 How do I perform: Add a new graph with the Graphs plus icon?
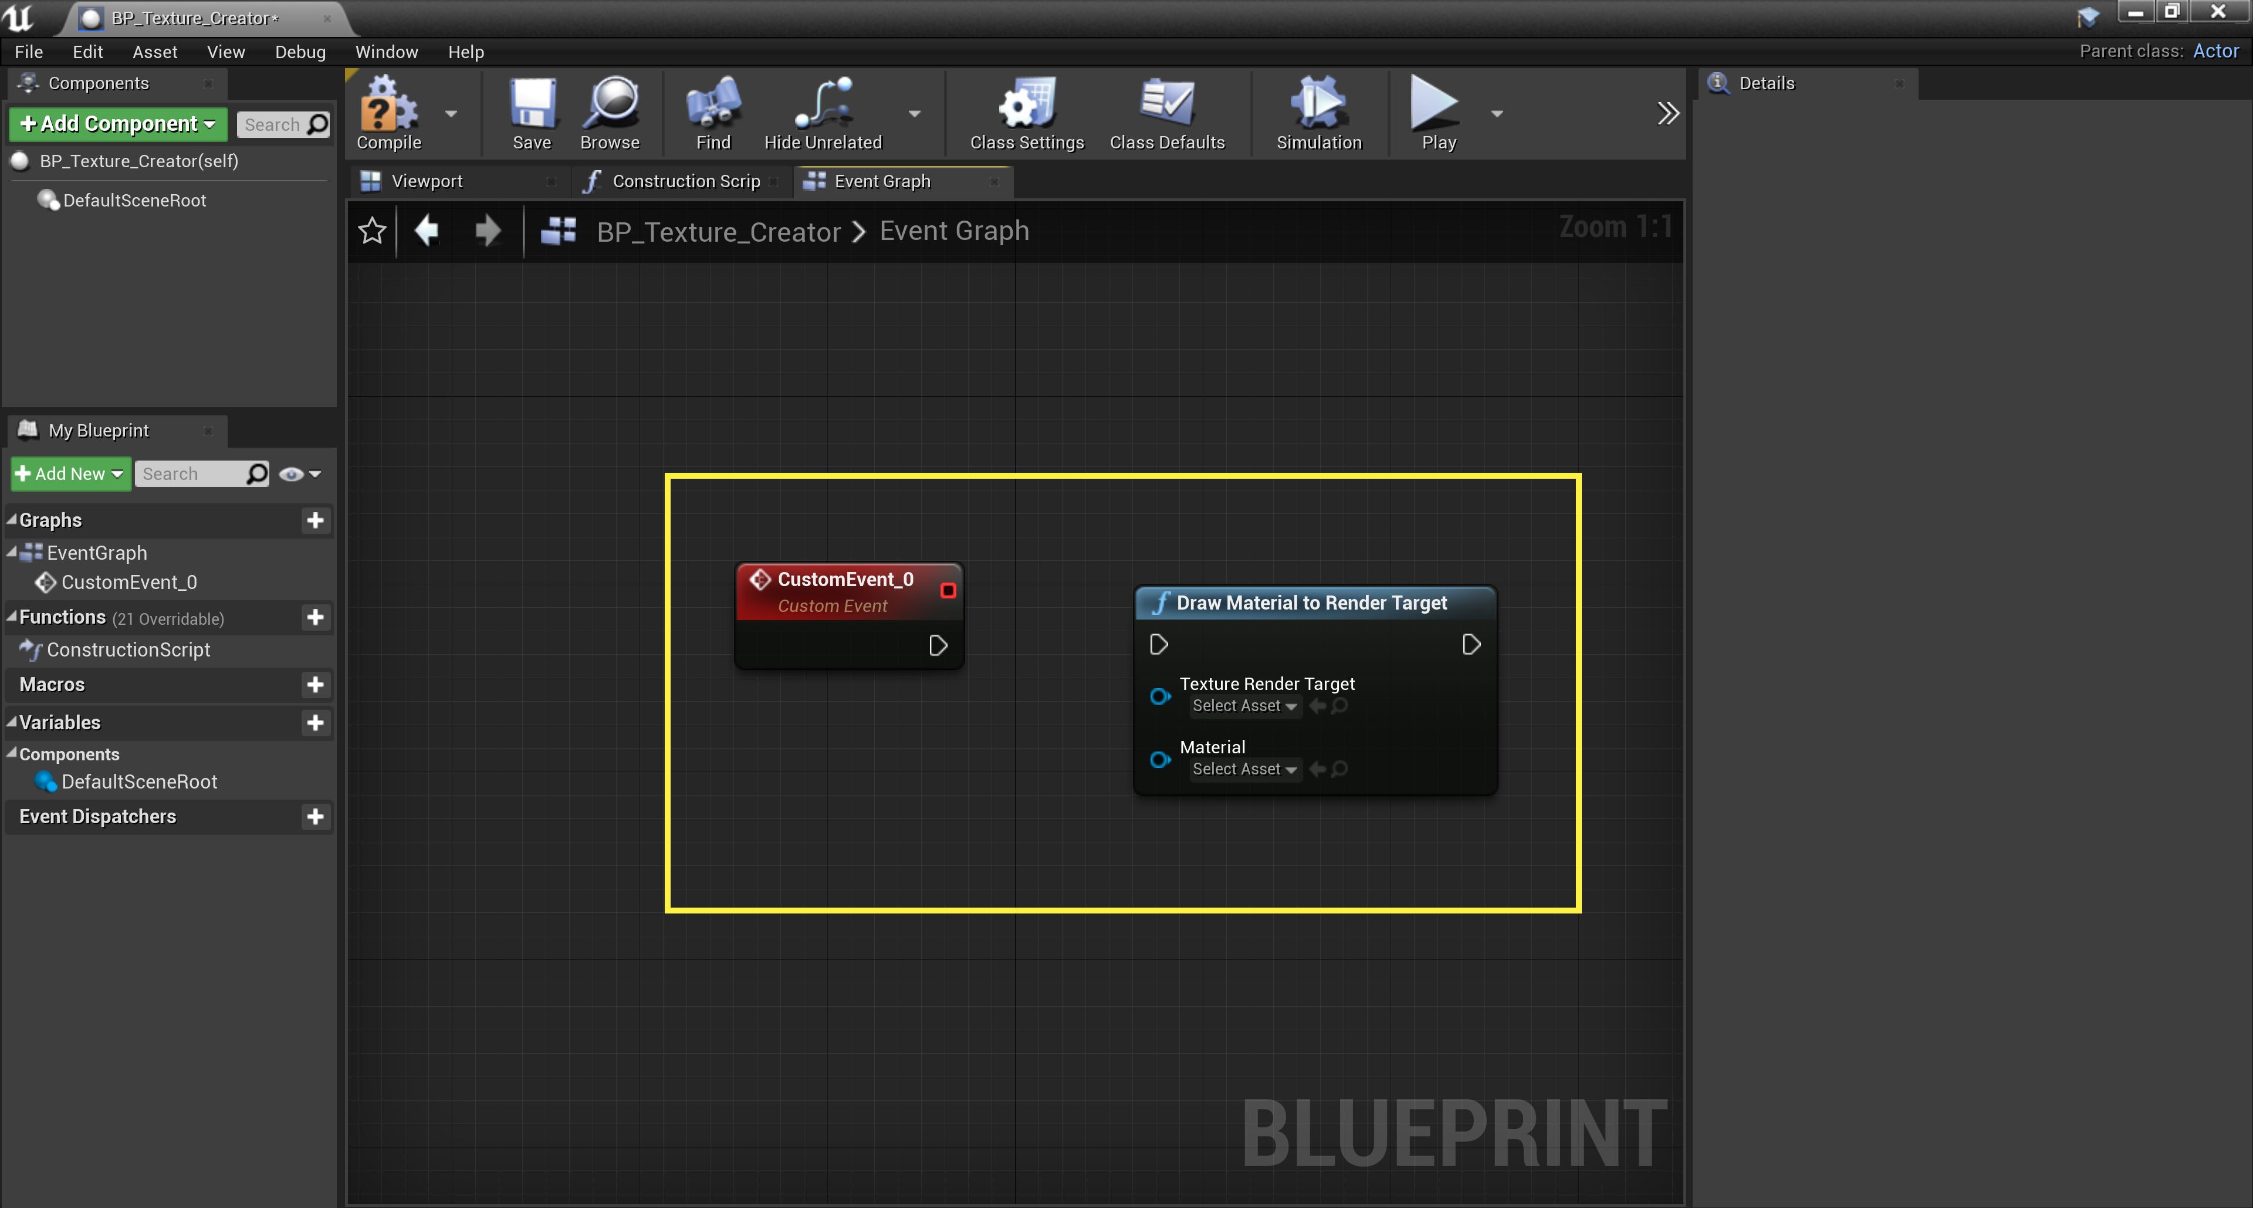316,520
